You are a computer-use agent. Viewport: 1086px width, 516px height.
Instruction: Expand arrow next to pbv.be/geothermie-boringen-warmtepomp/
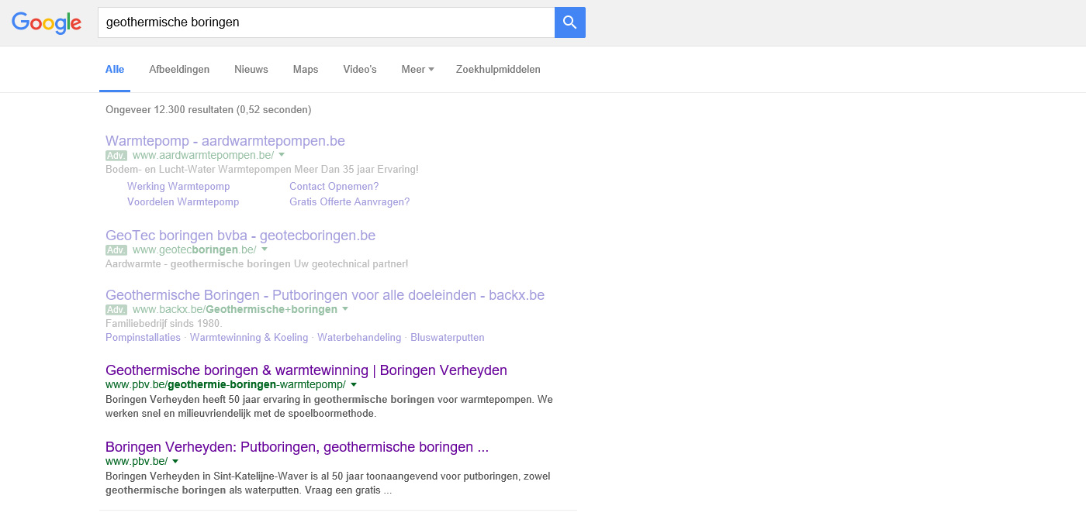354,384
